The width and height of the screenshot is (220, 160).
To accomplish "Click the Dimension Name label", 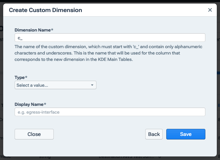I will pyautogui.click(x=33, y=30).
